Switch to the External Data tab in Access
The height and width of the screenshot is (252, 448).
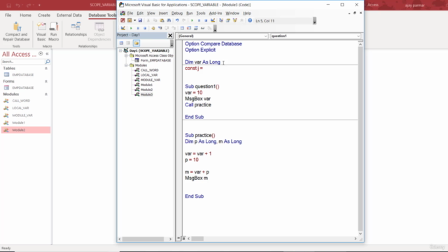pos(69,15)
